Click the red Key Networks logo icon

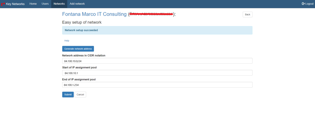pyautogui.click(x=3, y=4)
